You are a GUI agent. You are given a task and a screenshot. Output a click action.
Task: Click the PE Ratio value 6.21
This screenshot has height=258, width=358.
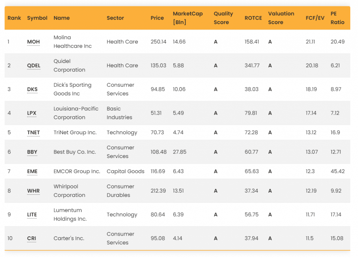(x=335, y=65)
